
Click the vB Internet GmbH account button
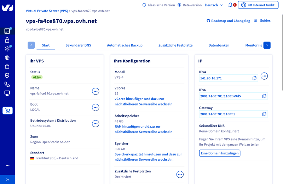coord(258,5)
